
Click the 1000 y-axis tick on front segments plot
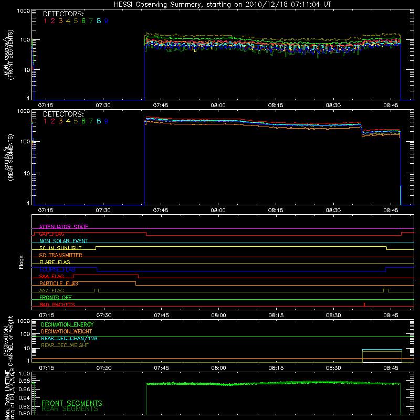(x=24, y=11)
